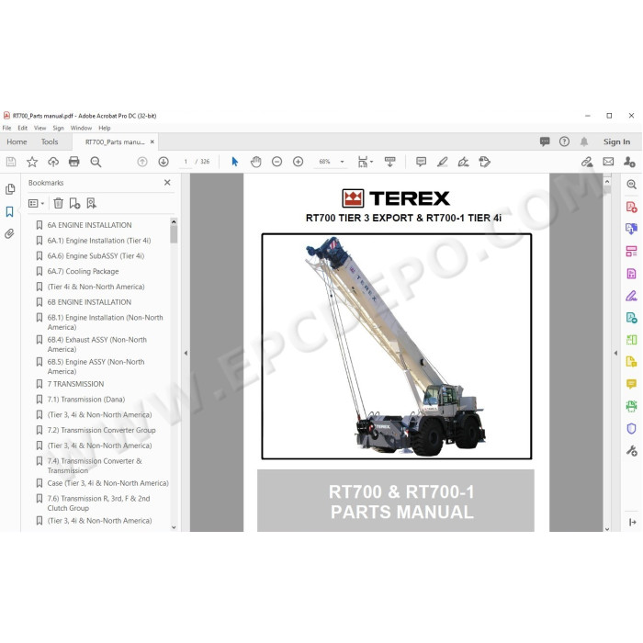The height and width of the screenshot is (643, 643).
Task: Open bookmark 7.2) Transmission Converter Group
Action: 101,430
